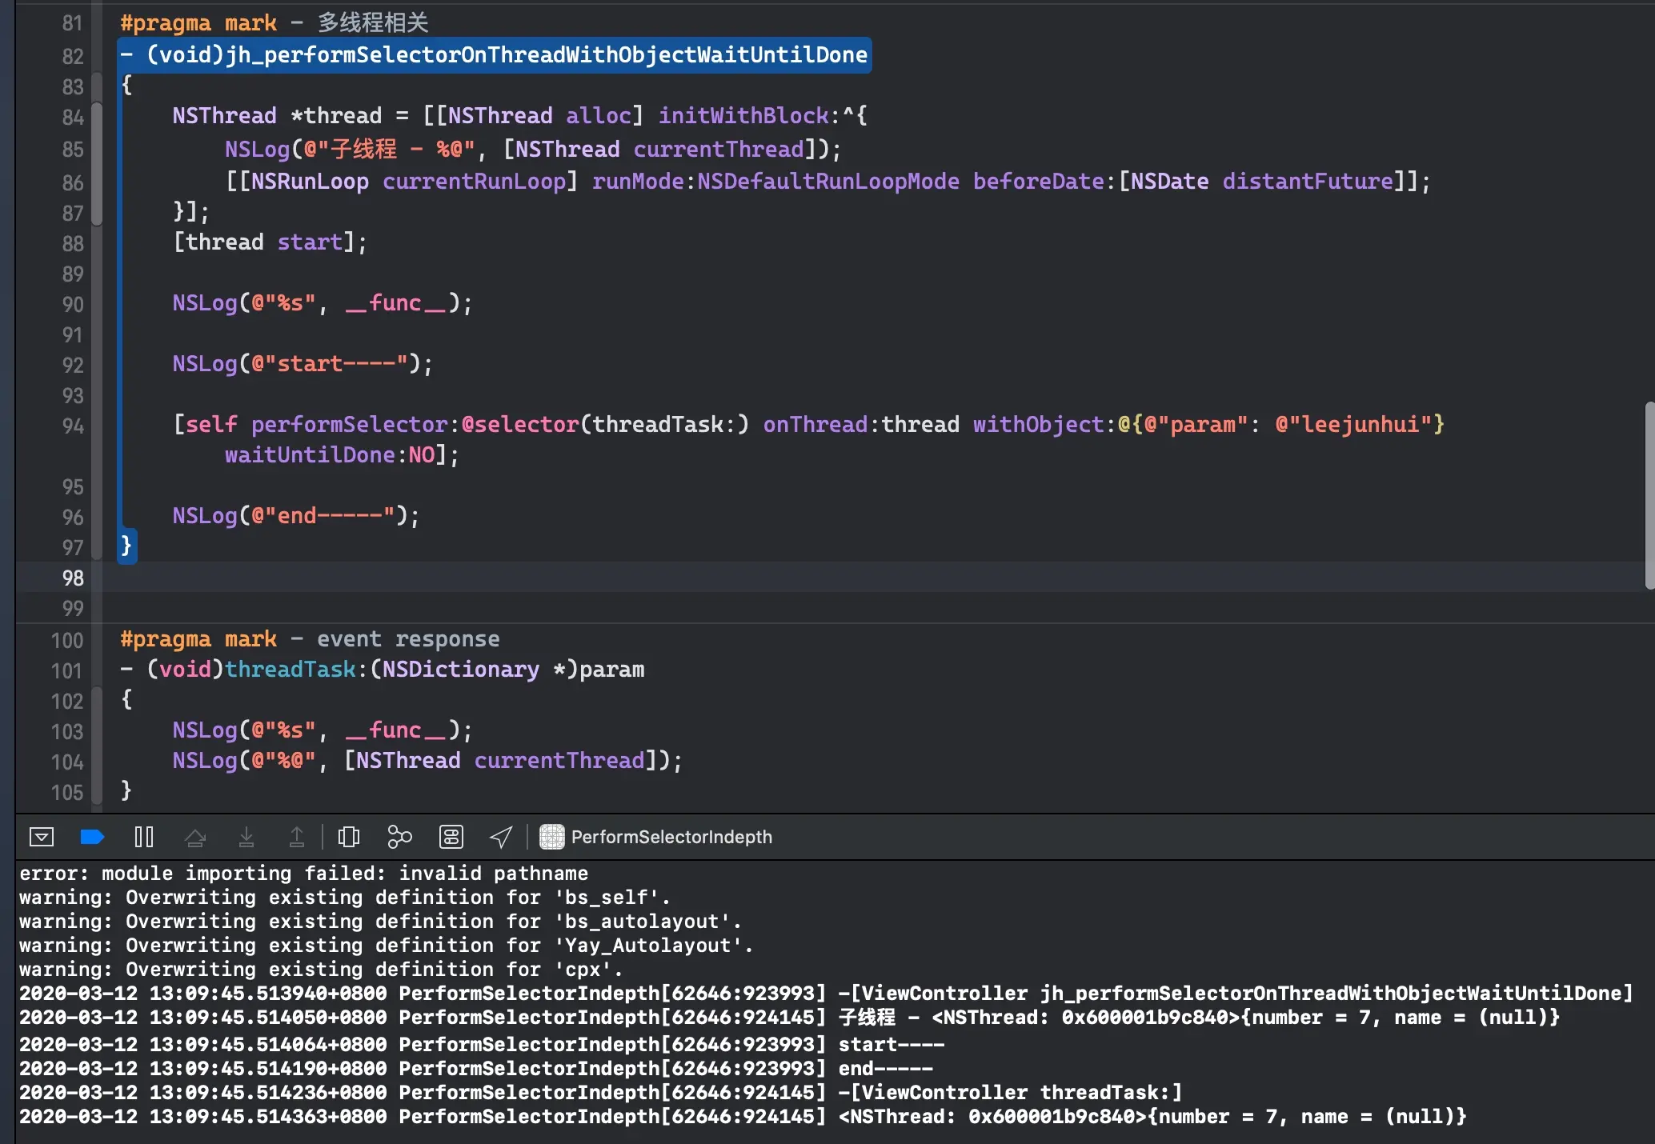
Task: Click the console line "end-----"
Action: [x=885, y=1069]
